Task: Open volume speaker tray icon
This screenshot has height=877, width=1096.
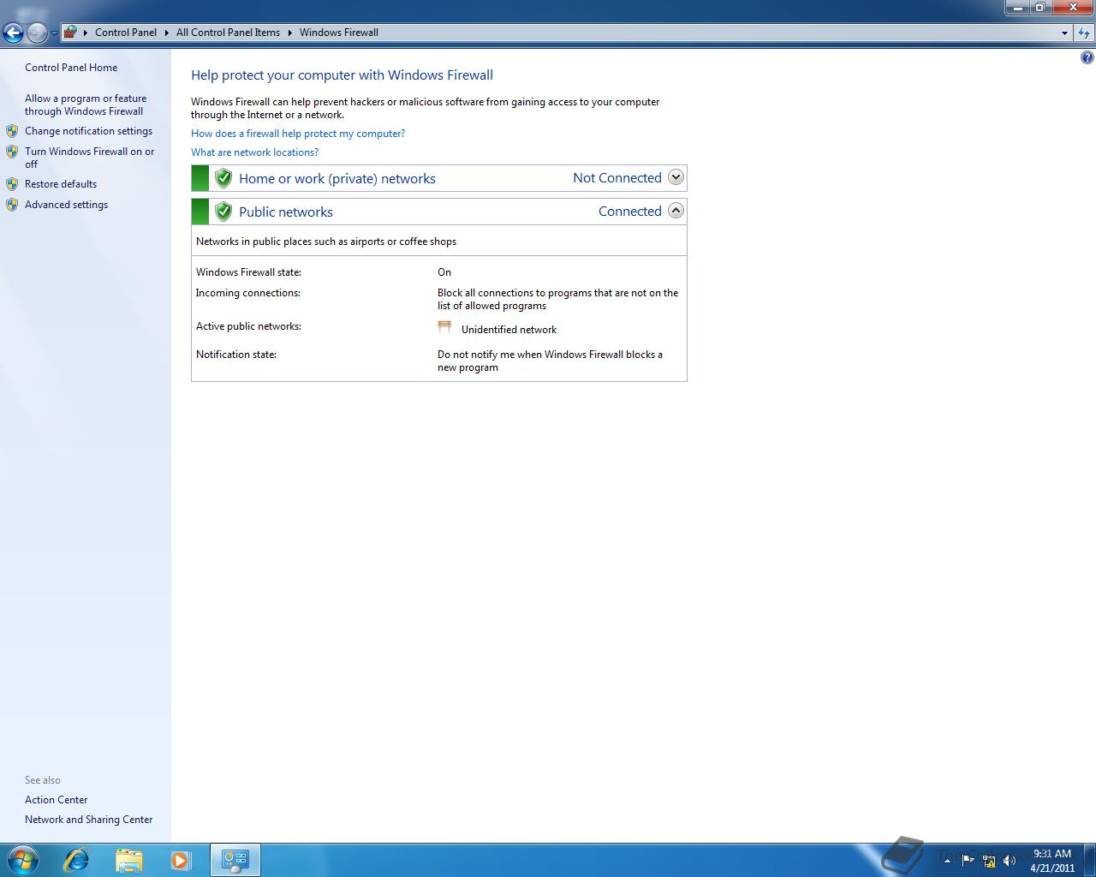Action: (1010, 861)
